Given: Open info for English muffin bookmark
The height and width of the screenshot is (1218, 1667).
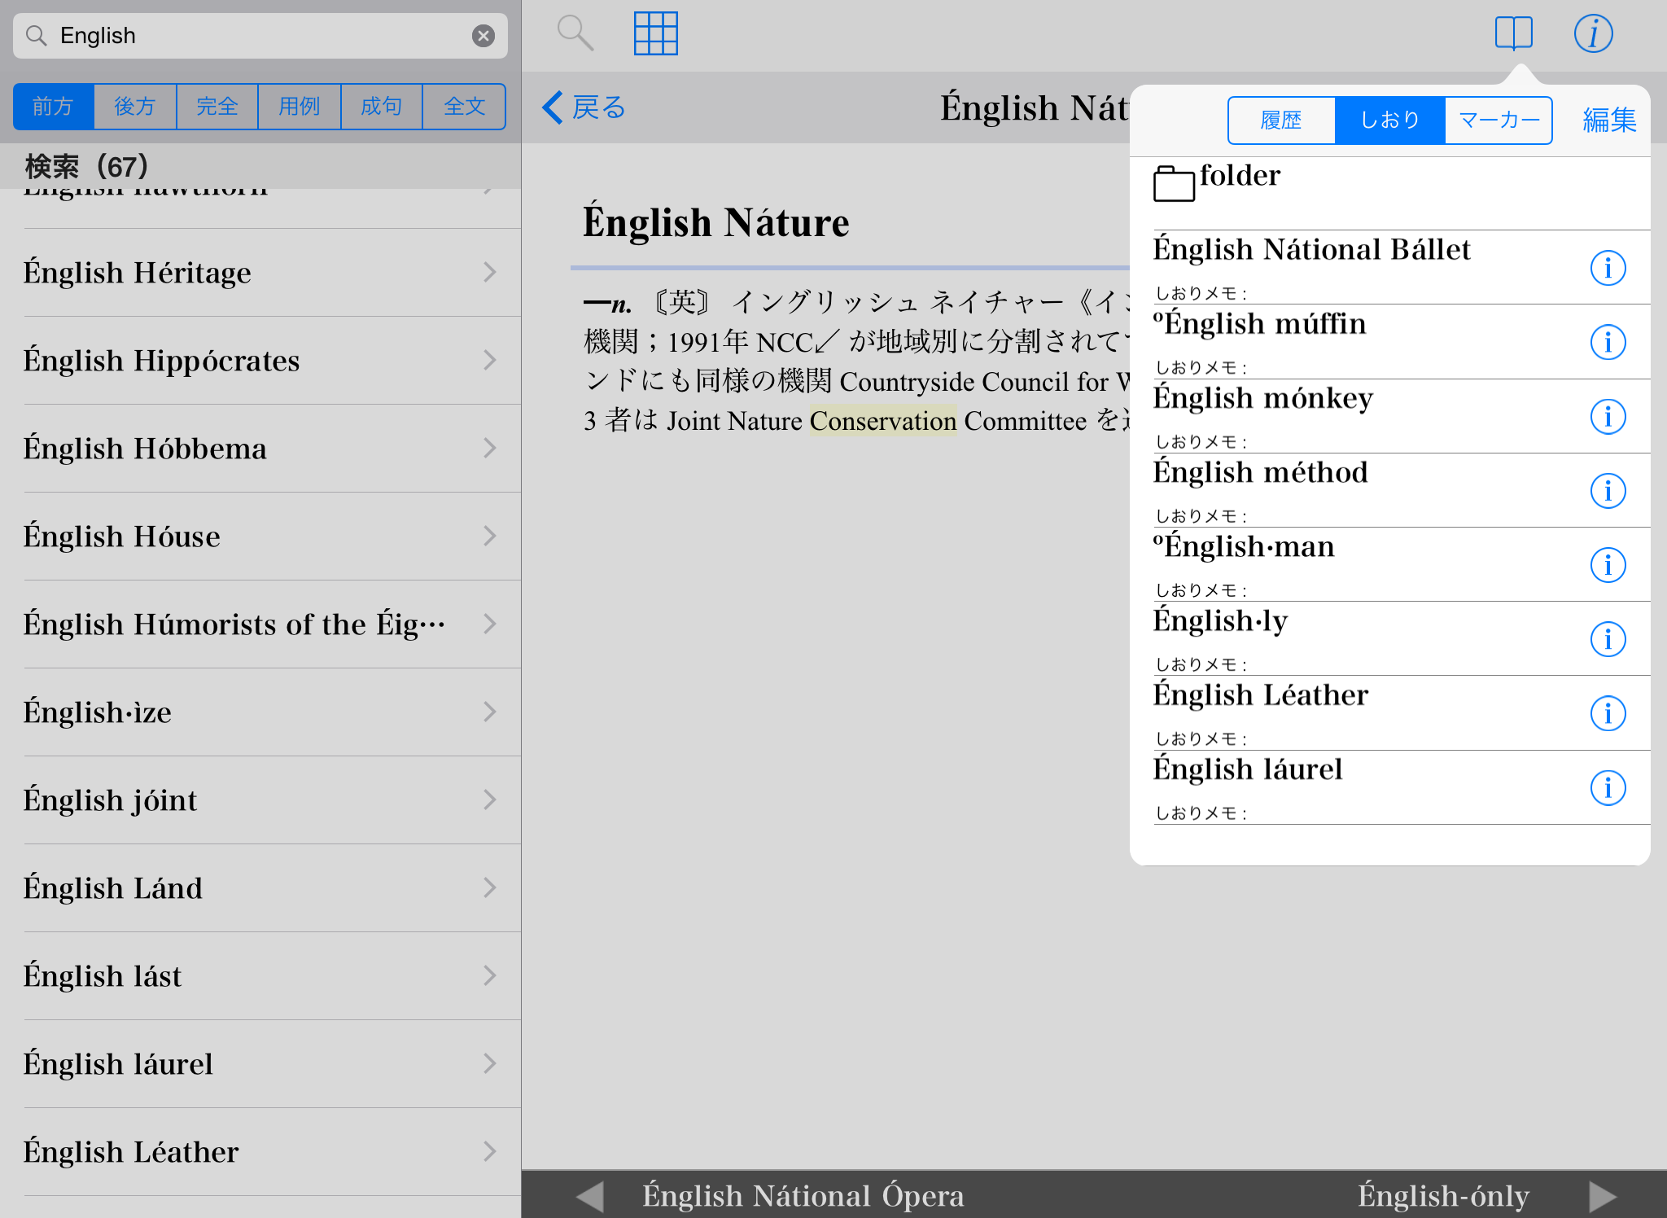Looking at the screenshot, I should click(x=1608, y=342).
